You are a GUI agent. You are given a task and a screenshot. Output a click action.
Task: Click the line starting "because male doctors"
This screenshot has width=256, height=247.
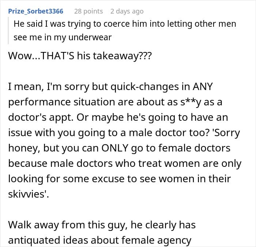124,164
